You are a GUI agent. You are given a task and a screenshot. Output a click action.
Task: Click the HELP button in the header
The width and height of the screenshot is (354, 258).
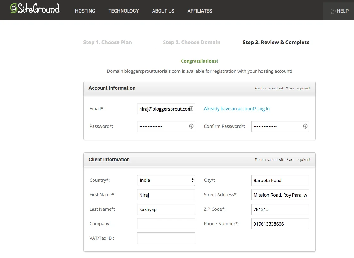[339, 11]
